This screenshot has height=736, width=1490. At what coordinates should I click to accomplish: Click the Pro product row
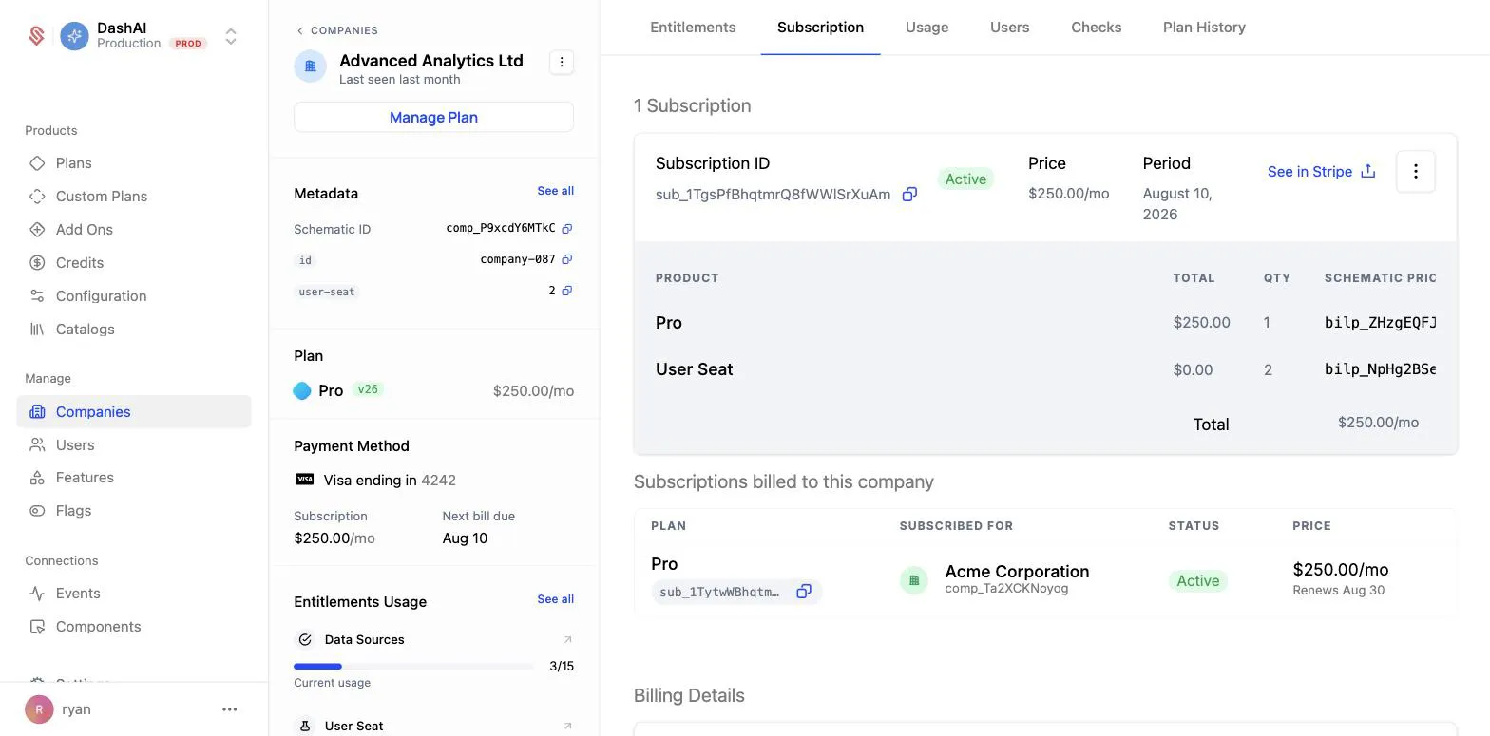1045,323
